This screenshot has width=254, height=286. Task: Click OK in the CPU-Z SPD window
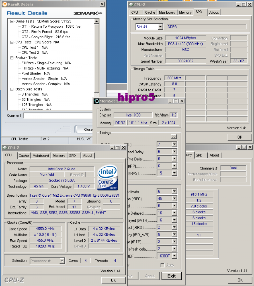pyautogui.click(x=239, y=137)
